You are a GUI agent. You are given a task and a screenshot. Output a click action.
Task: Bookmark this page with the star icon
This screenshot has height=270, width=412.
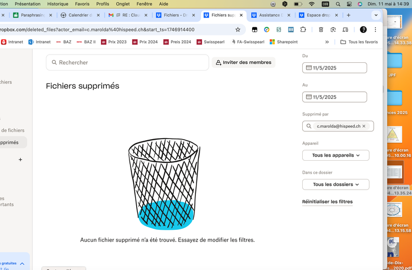(x=238, y=30)
